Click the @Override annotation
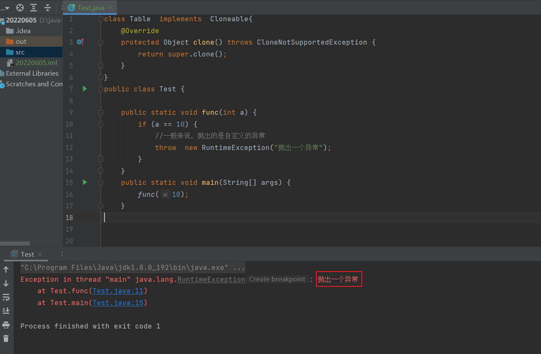The image size is (541, 354). pos(140,31)
